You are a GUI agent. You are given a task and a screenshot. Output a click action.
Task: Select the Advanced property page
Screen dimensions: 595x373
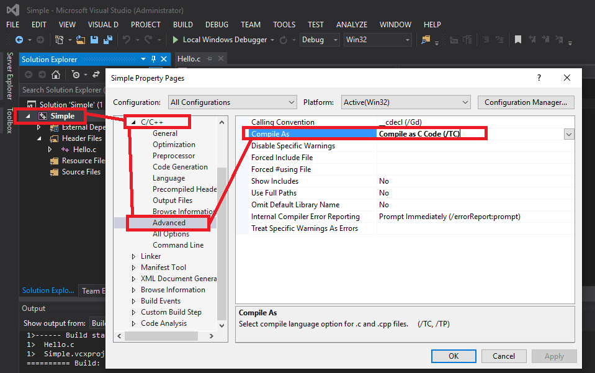(x=169, y=223)
